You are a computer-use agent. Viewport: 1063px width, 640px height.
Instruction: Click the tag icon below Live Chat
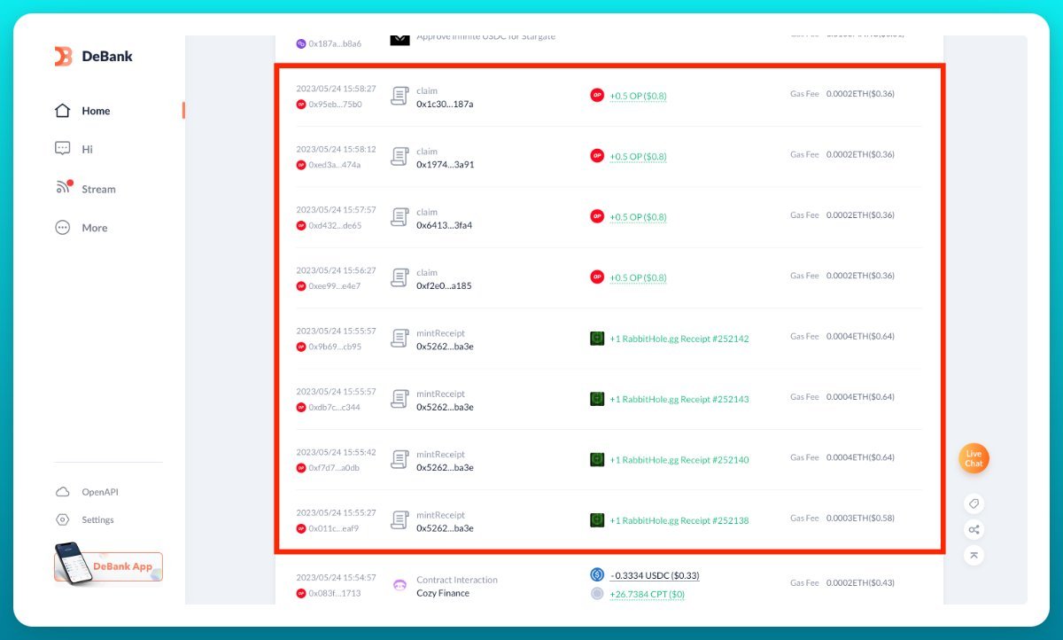974,503
